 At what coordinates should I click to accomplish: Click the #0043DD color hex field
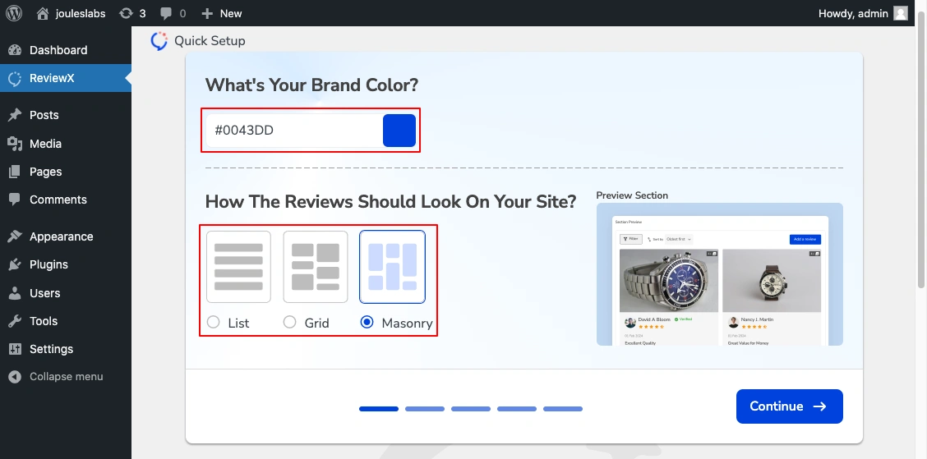[294, 131]
